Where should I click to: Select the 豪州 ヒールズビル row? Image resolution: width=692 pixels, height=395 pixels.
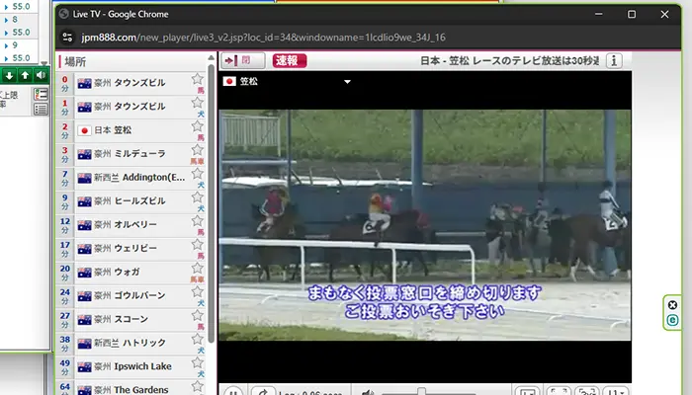pyautogui.click(x=131, y=201)
